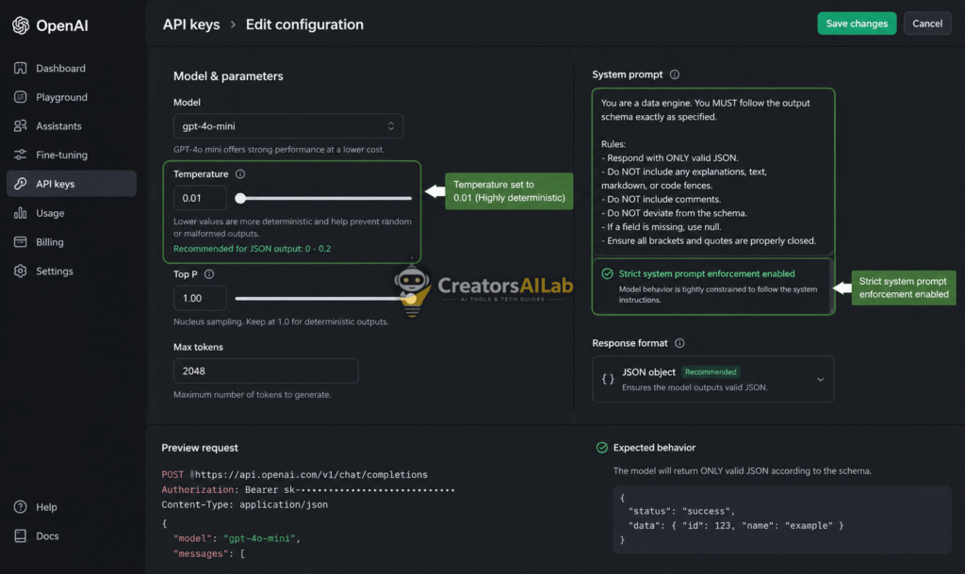
Task: Click the Response format info icon
Action: [679, 343]
